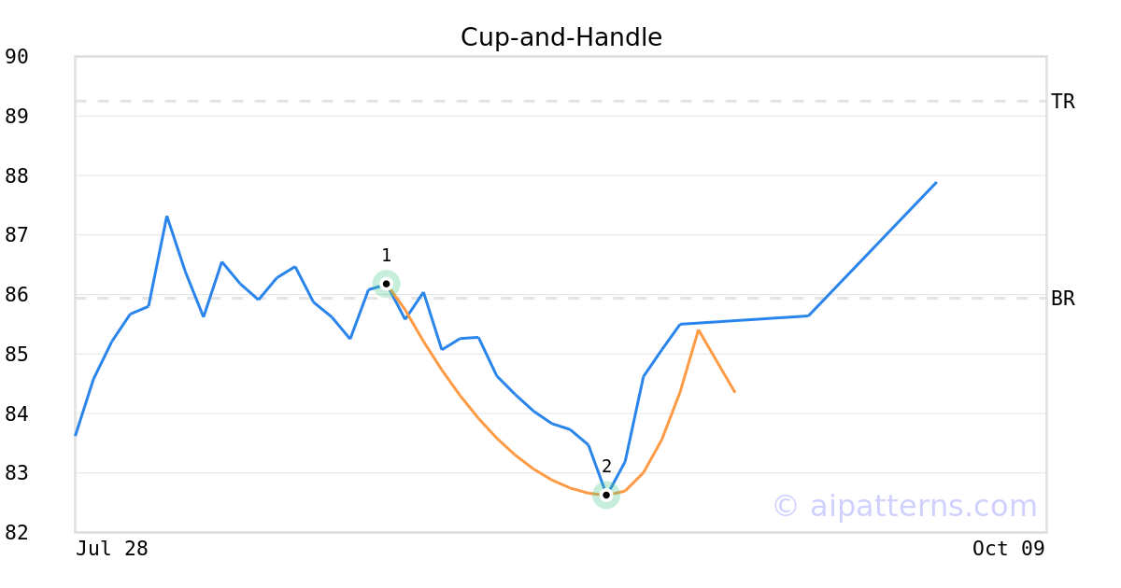This screenshot has height=588, width=1121.
Task: Click the Cup-and-Handle chart title
Action: pos(560,37)
